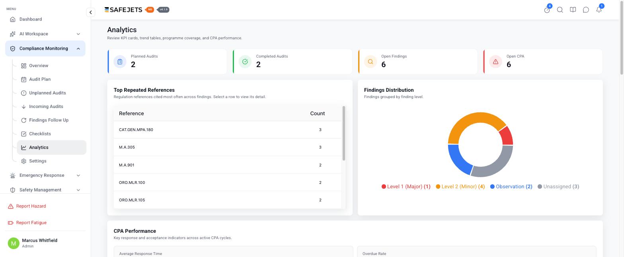
Task: Click the Level 1 (Major) legend item
Action: pos(406,187)
